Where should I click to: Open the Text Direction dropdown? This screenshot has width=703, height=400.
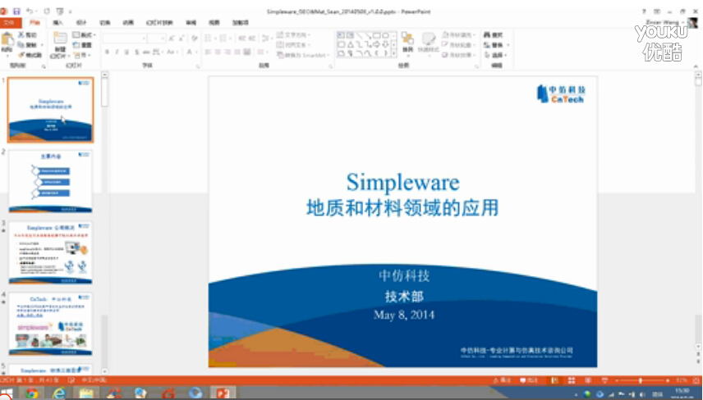294,35
